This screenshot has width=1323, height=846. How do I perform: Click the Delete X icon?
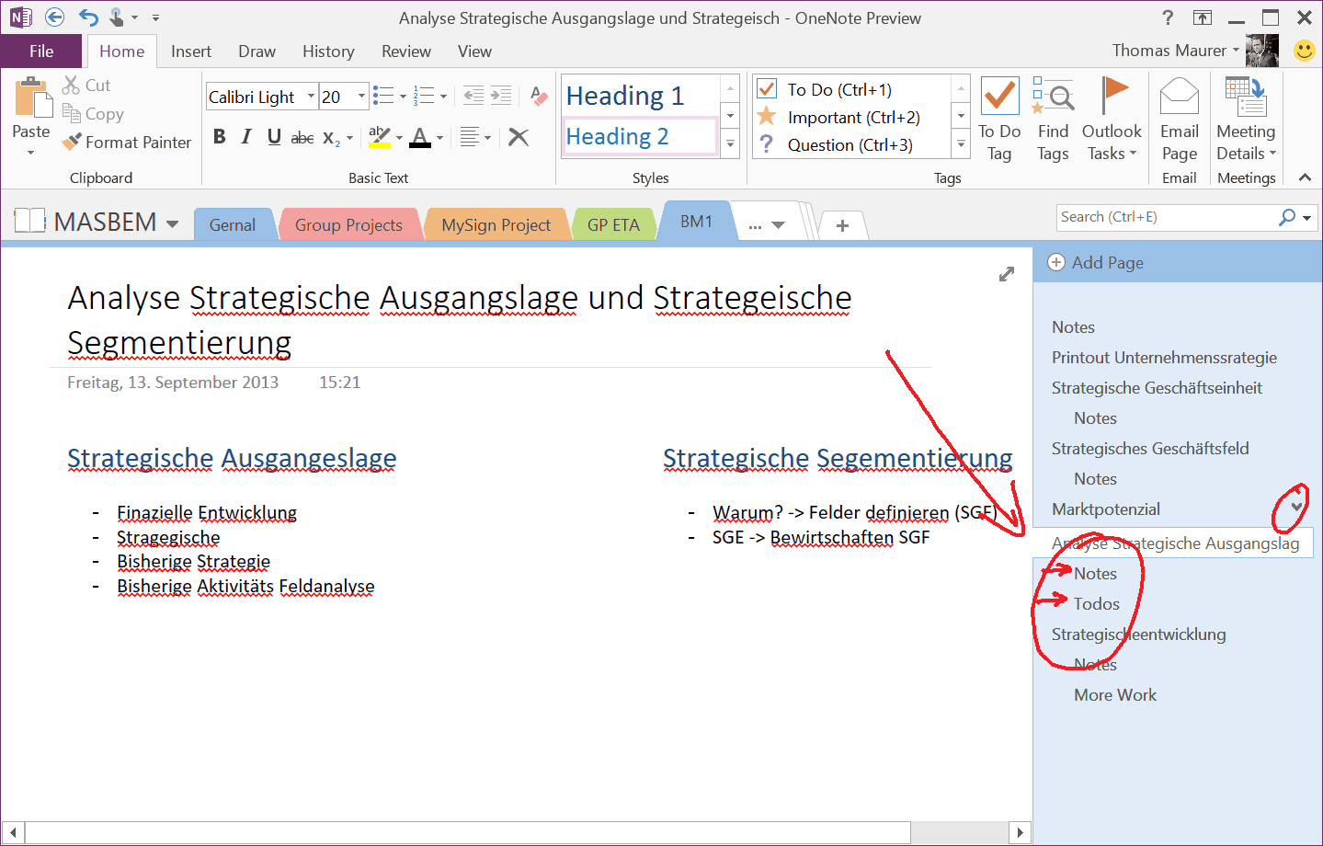(x=519, y=137)
